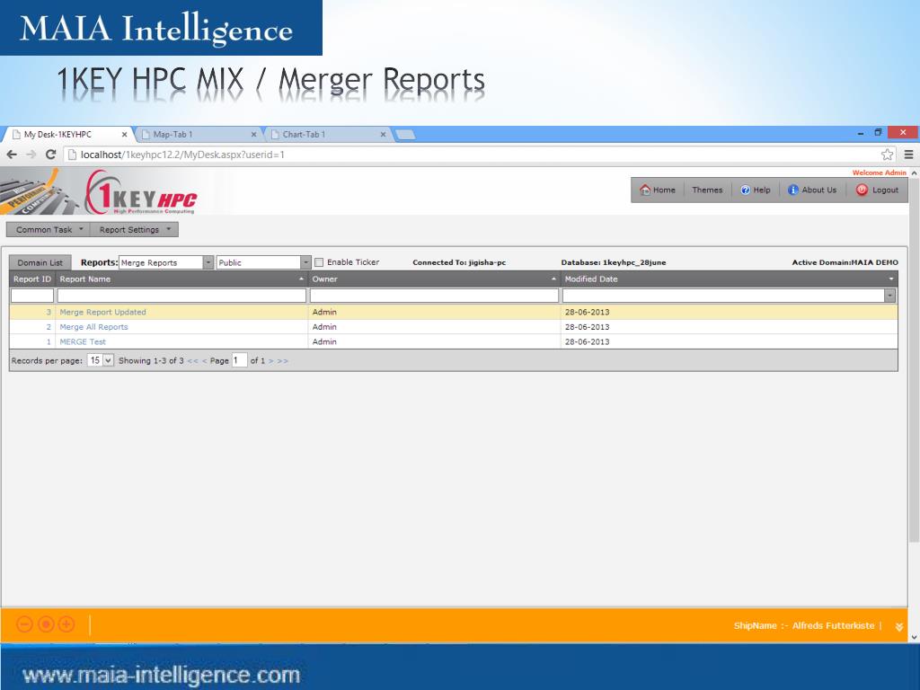Open the Public visibility dropdown
This screenshot has width=920, height=690.
click(x=305, y=262)
